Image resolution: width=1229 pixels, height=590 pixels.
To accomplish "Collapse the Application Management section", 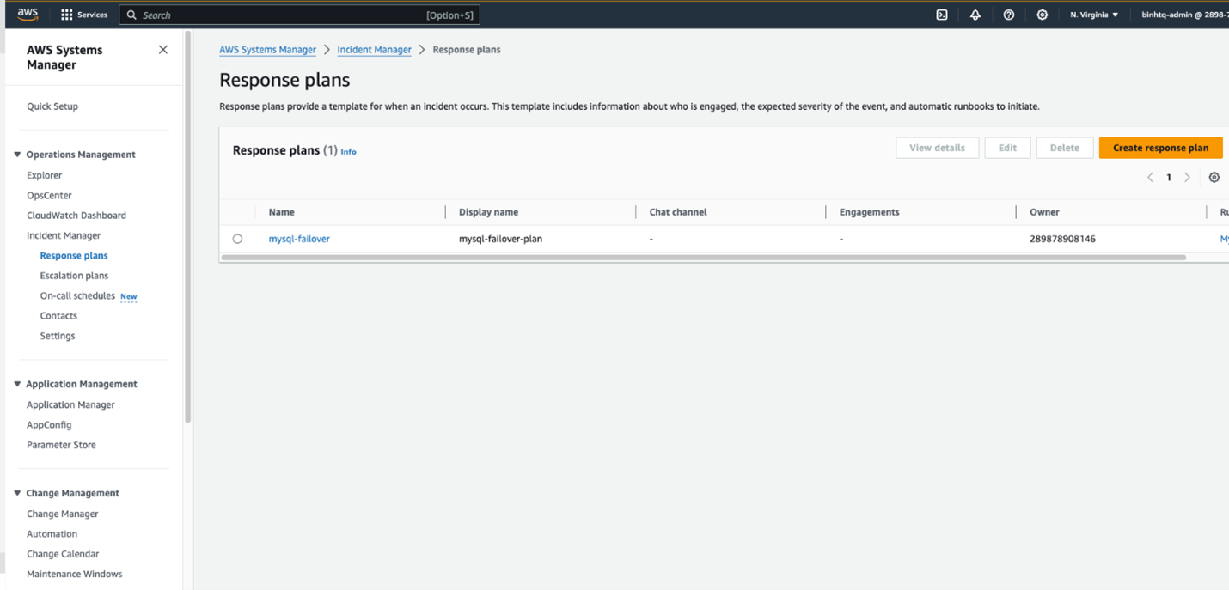I will point(17,384).
